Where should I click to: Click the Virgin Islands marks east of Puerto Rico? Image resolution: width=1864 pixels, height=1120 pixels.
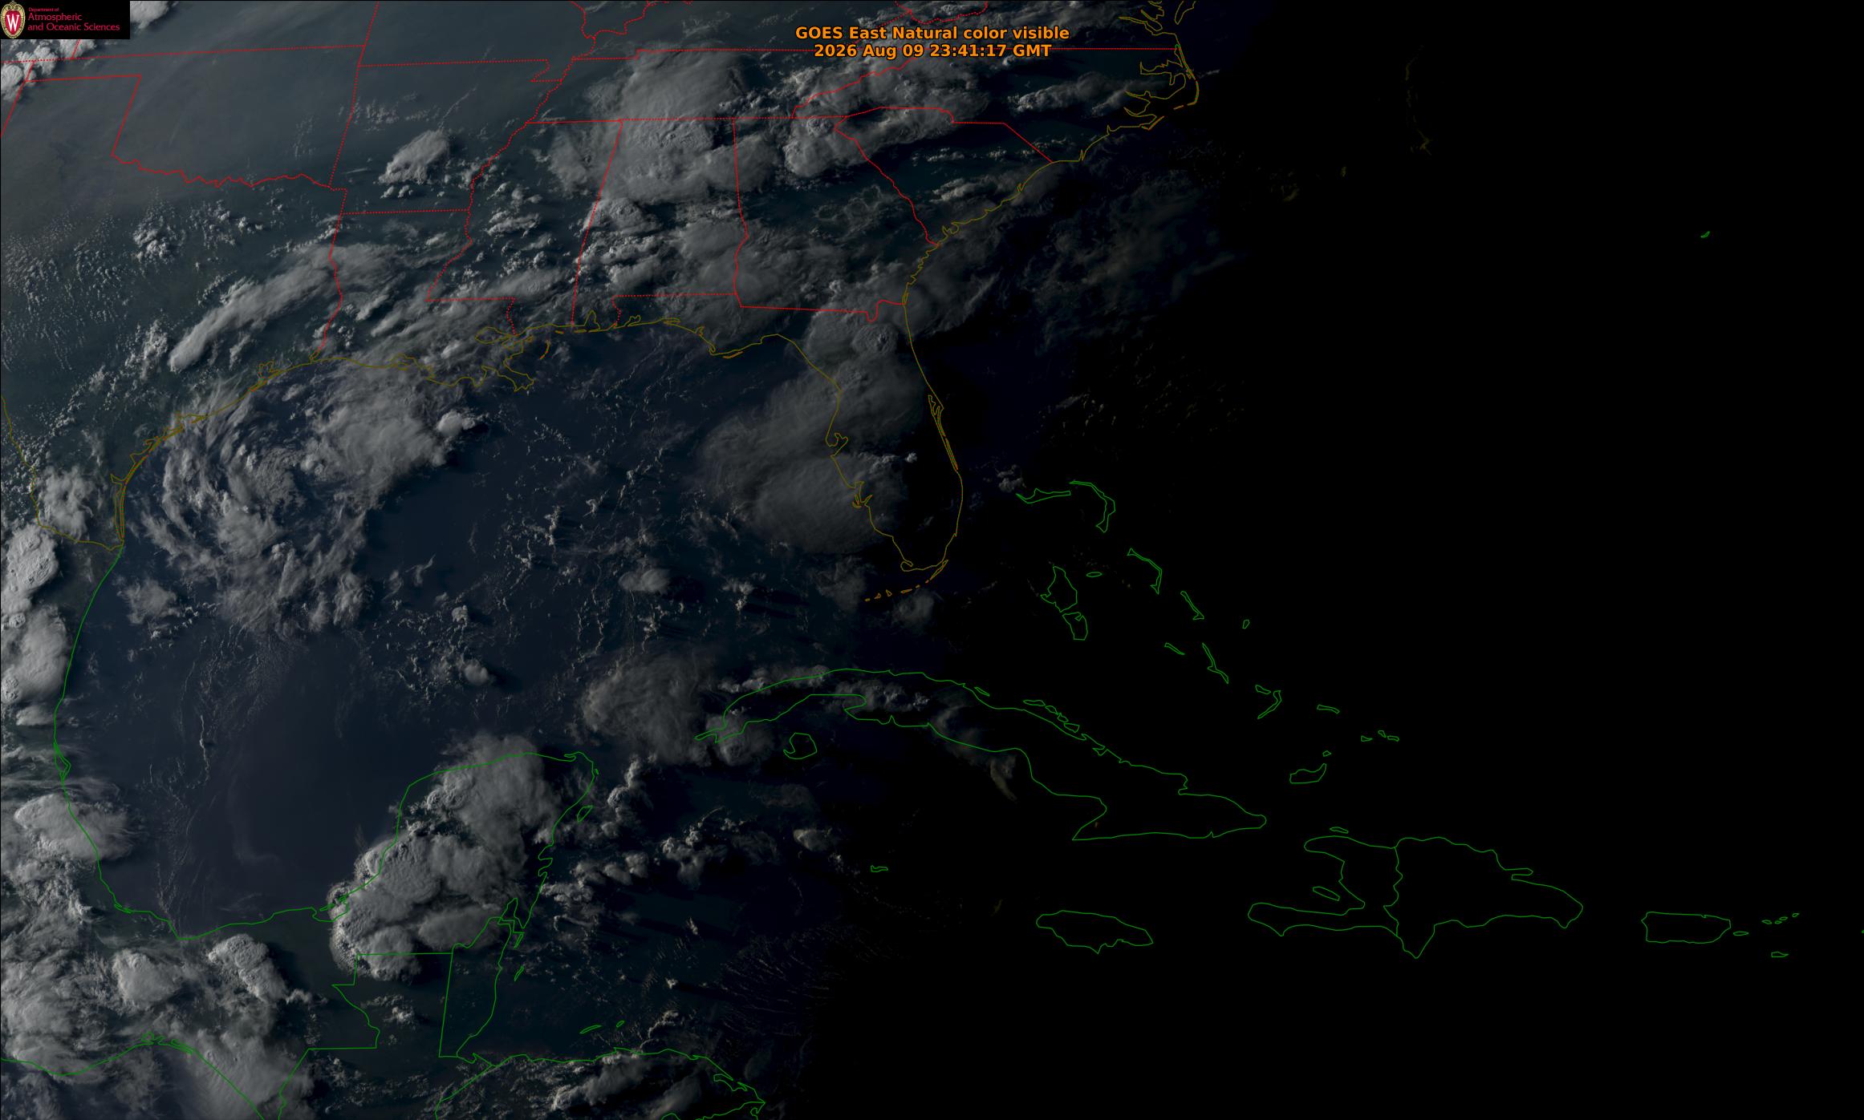(1781, 919)
